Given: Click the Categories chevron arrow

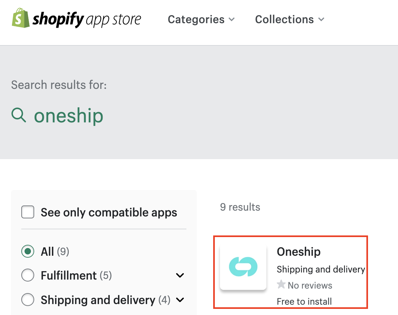Looking at the screenshot, I should [232, 19].
